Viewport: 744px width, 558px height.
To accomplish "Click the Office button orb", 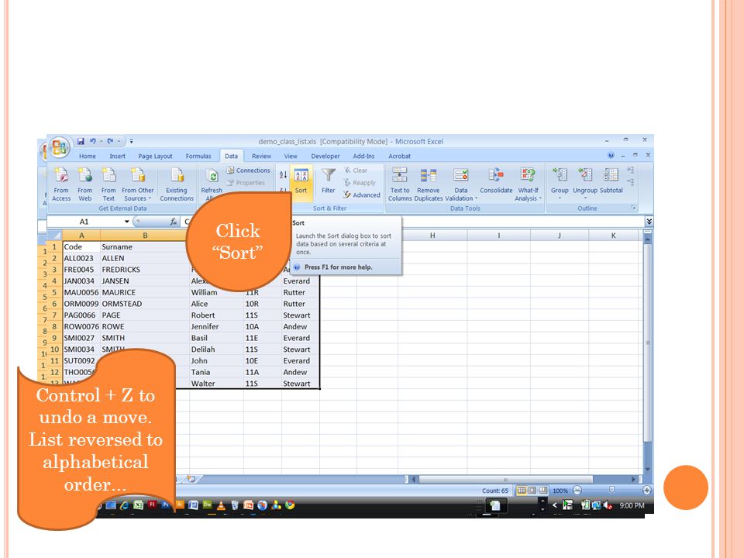I will point(59,147).
